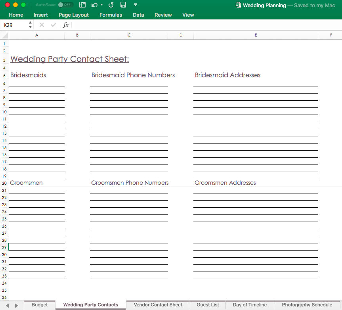Click the template layout icon in title bar
The image size is (342, 310).
tap(82, 5)
